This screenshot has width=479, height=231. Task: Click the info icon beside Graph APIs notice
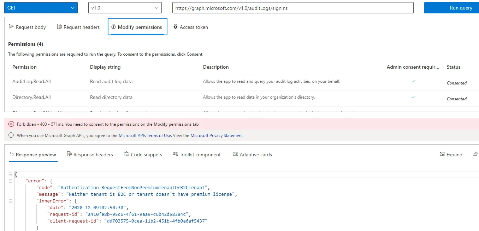tap(11, 135)
